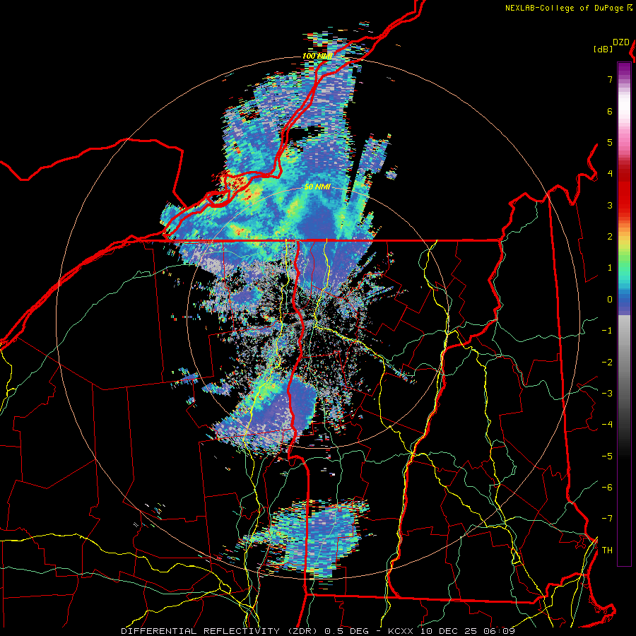
Task: Click the 50 NMI range ring label
Action: pyautogui.click(x=317, y=187)
